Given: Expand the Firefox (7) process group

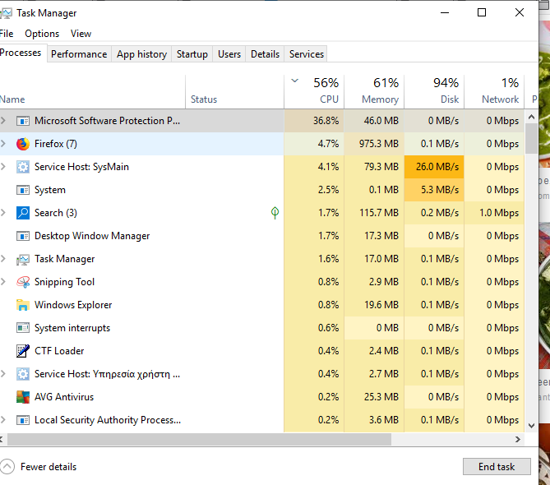Looking at the screenshot, I should pos(3,143).
